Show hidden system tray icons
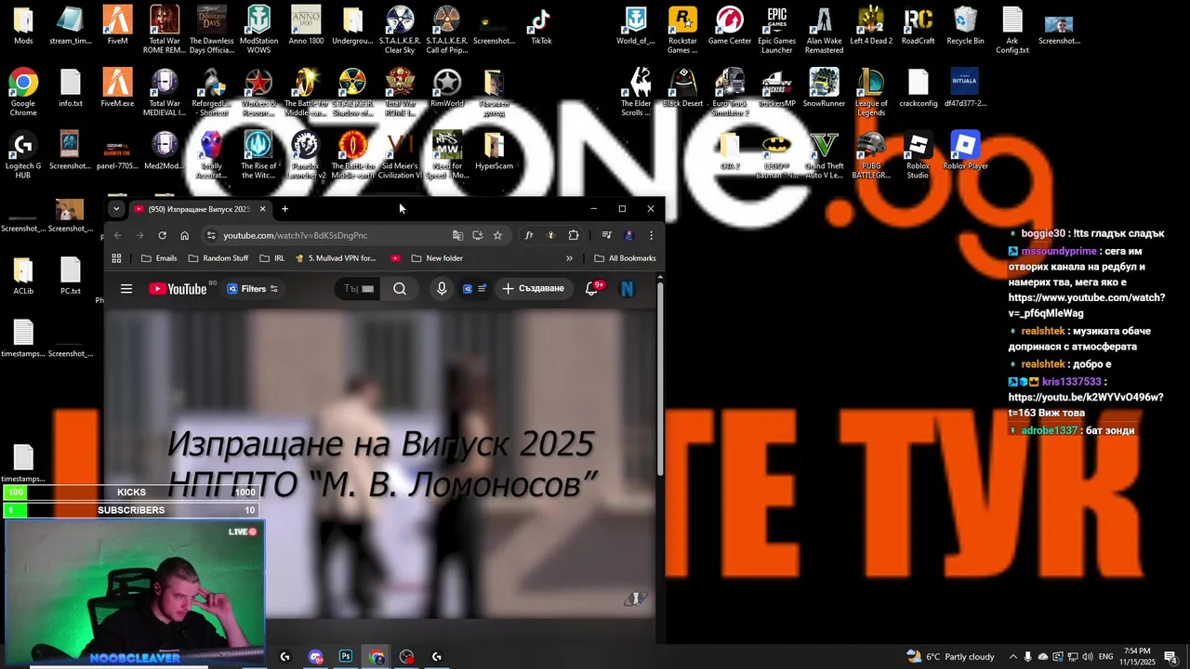 (x=1013, y=657)
